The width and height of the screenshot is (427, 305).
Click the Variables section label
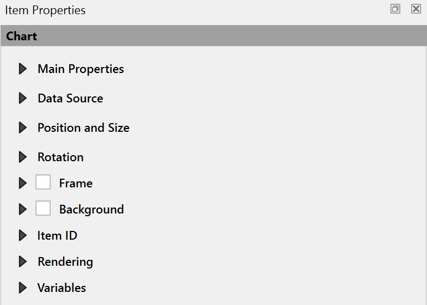62,288
